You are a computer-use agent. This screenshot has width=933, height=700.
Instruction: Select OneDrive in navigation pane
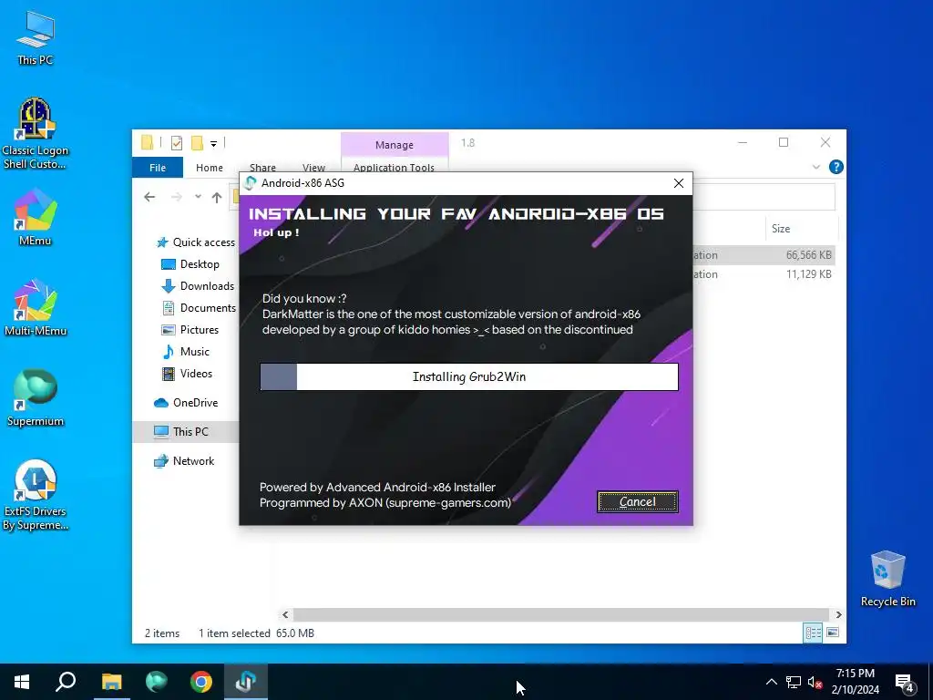[x=186, y=403]
